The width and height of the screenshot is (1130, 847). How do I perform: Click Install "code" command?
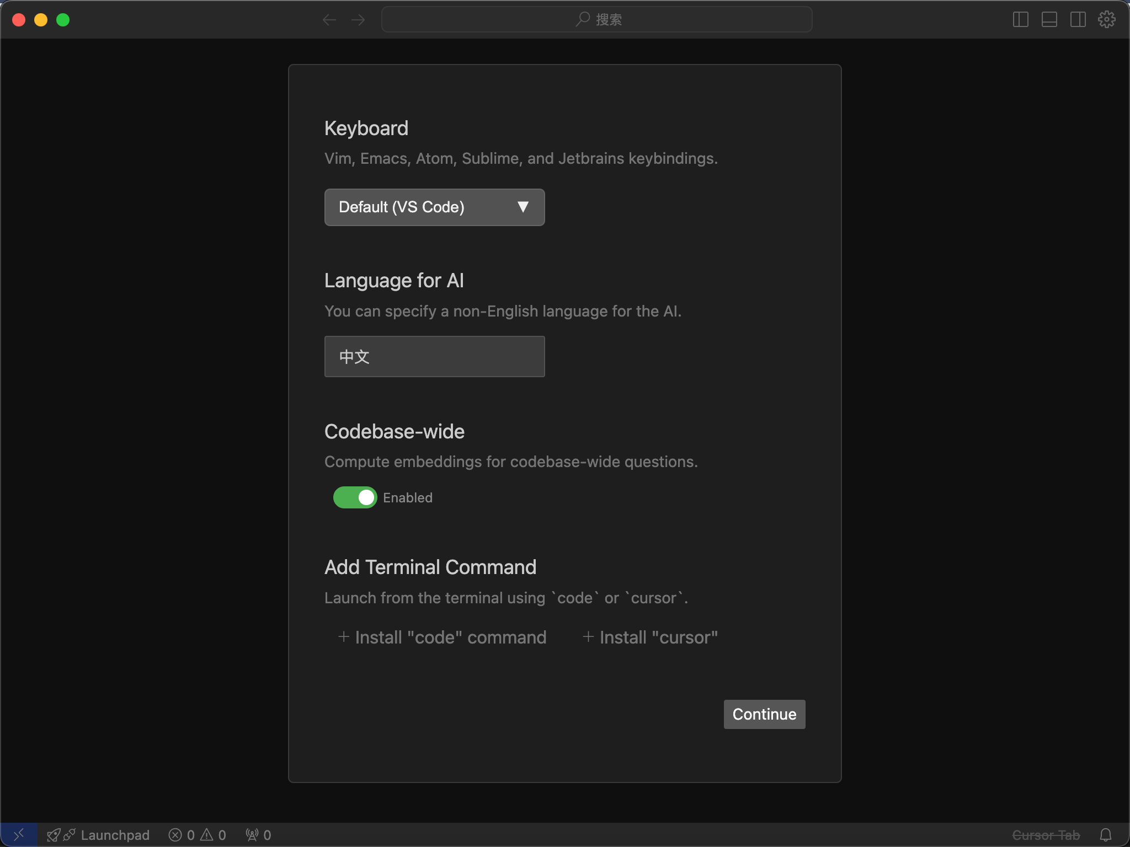pos(442,637)
